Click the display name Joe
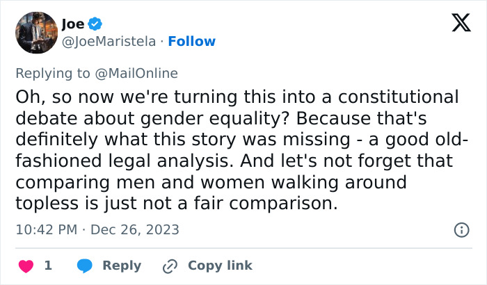 coord(73,24)
